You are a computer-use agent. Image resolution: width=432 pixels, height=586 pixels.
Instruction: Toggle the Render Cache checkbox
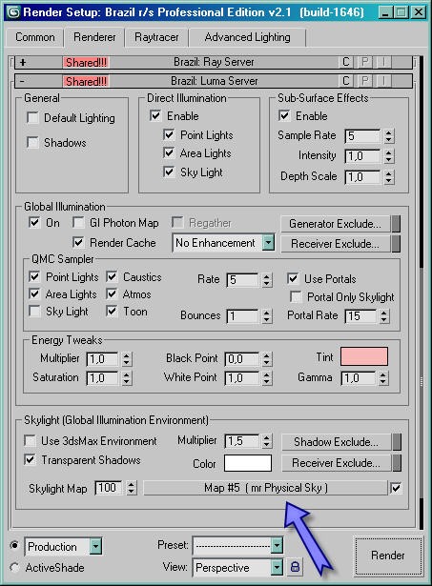pyautogui.click(x=78, y=243)
